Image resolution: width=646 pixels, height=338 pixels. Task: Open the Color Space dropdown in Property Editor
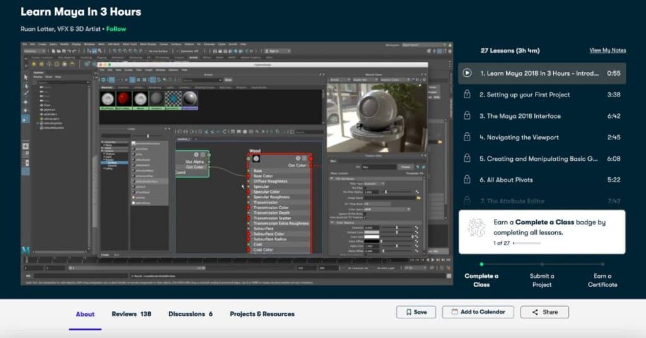(387, 209)
